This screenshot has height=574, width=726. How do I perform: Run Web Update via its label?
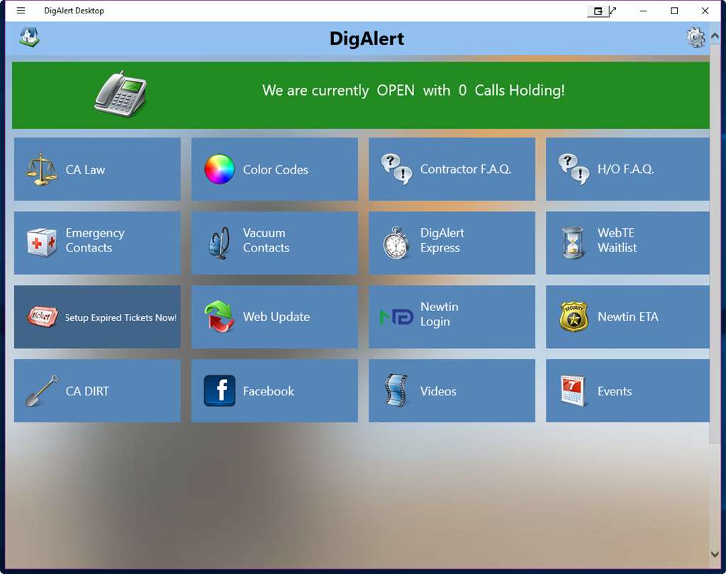pos(277,317)
